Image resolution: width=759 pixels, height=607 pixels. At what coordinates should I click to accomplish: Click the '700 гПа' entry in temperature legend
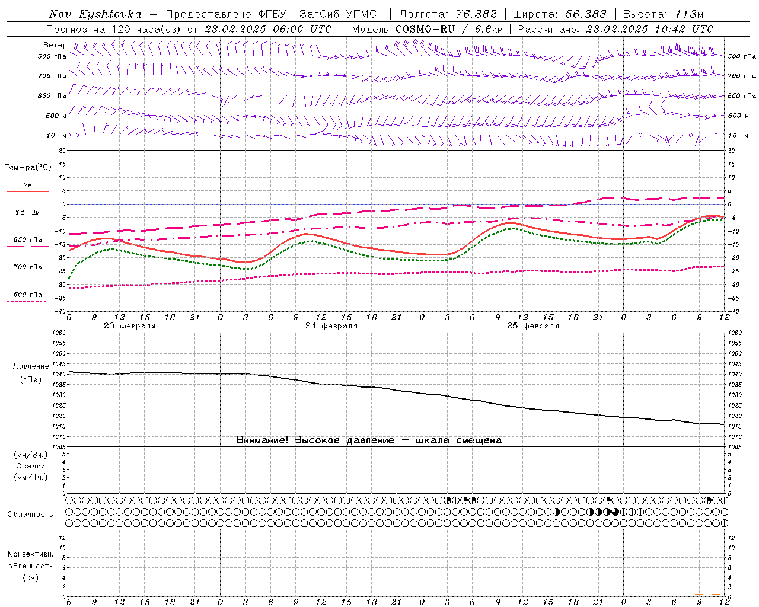[x=27, y=267]
